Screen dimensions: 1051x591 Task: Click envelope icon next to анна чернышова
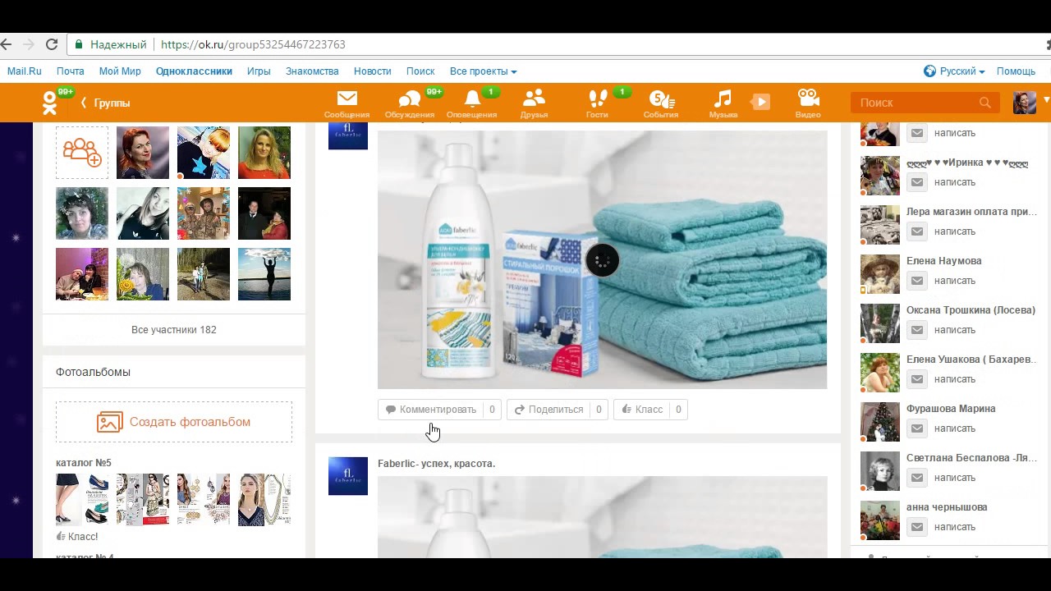tap(917, 527)
